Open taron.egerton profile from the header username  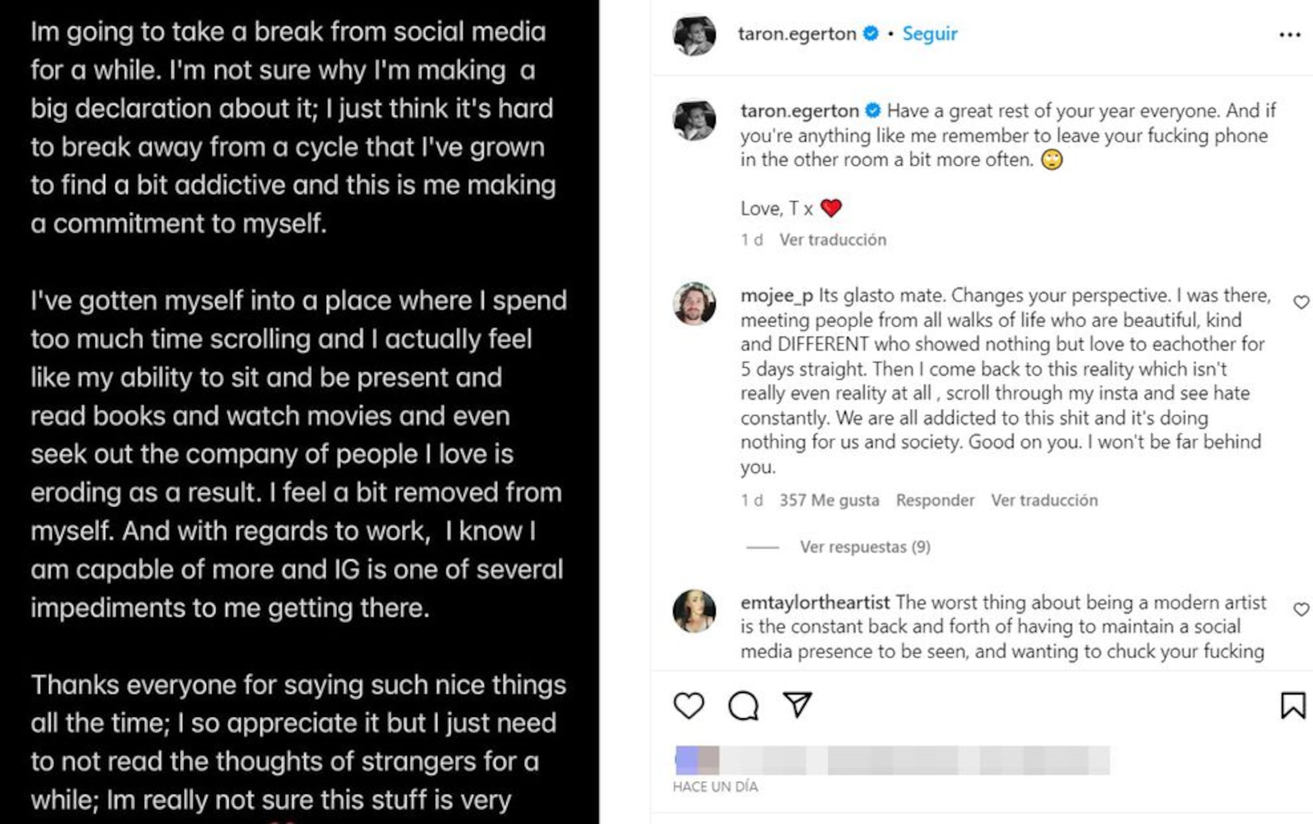point(797,34)
